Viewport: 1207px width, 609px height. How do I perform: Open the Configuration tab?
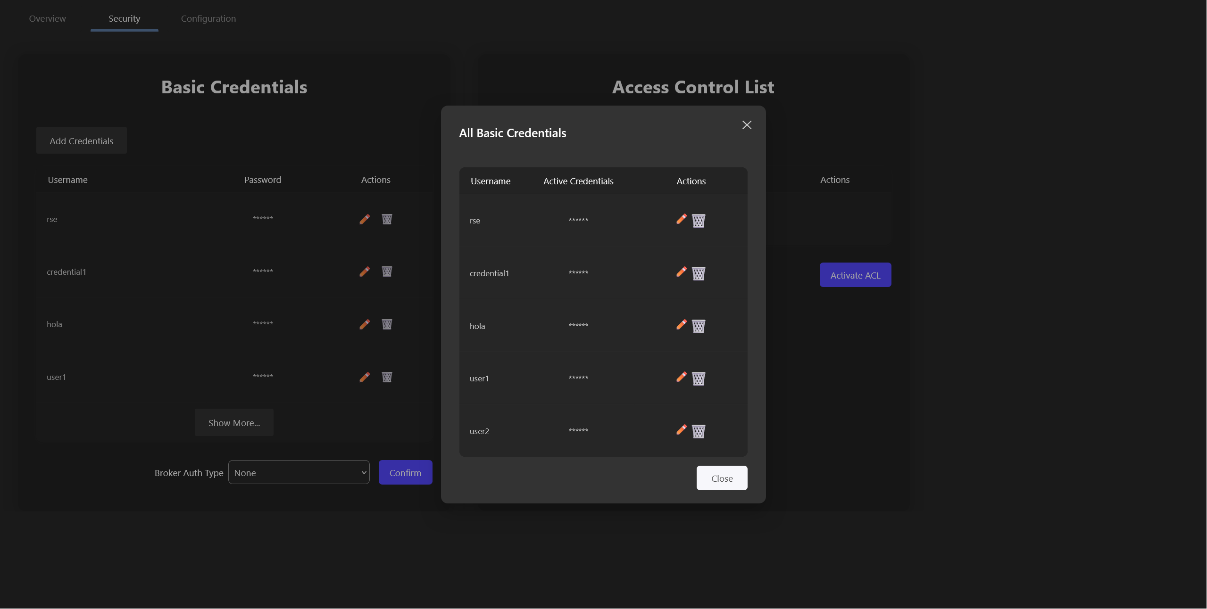[208, 18]
